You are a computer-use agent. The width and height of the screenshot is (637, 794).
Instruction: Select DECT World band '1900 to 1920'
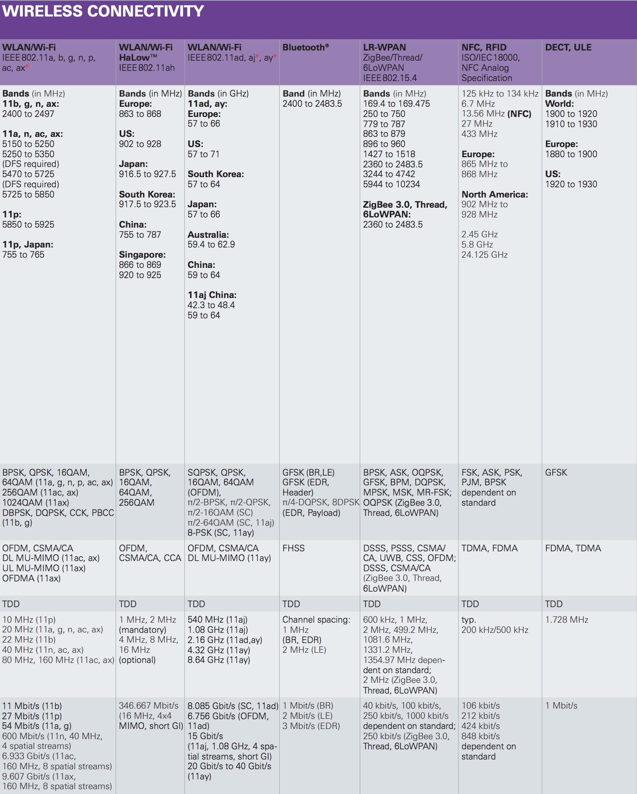[571, 114]
